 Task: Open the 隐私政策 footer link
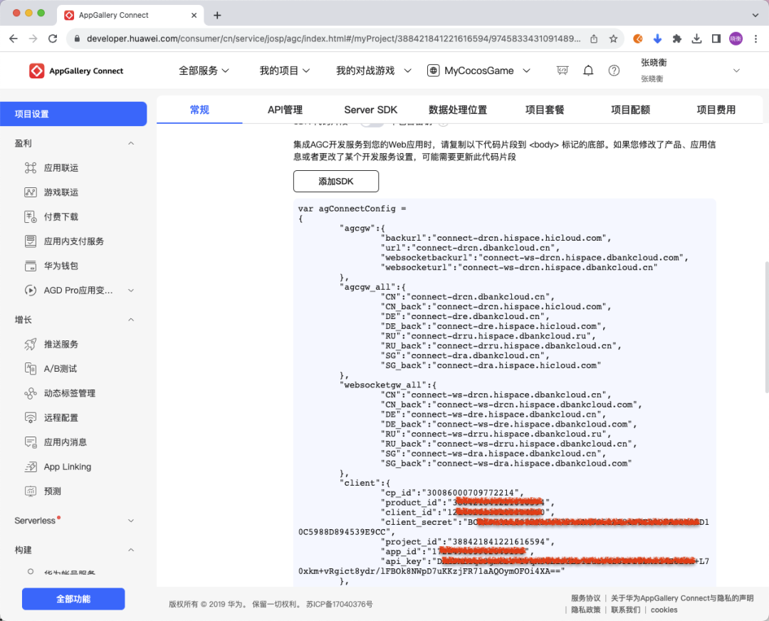pyautogui.click(x=585, y=610)
